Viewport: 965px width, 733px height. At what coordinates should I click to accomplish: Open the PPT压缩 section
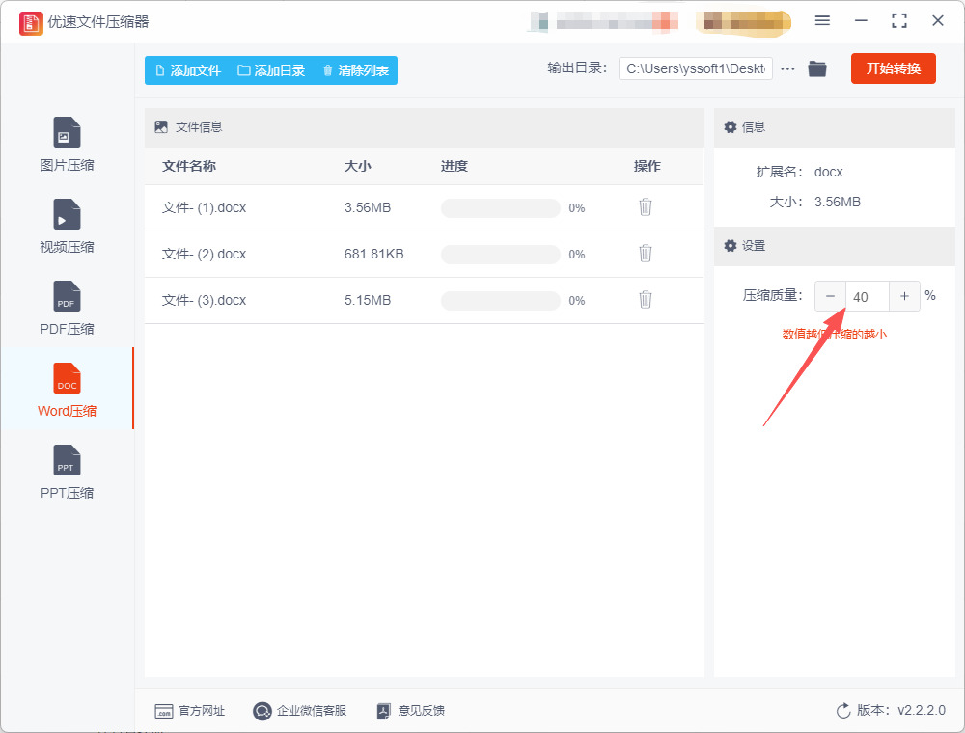67,472
